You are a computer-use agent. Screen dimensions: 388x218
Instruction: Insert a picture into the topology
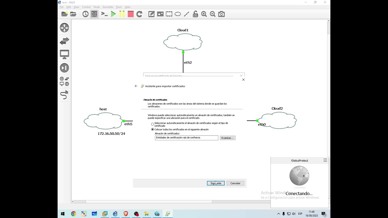point(160,14)
